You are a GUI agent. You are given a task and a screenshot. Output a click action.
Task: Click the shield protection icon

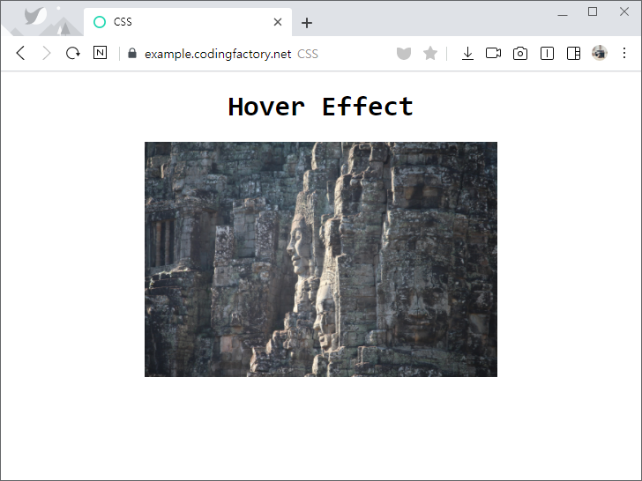click(x=404, y=53)
